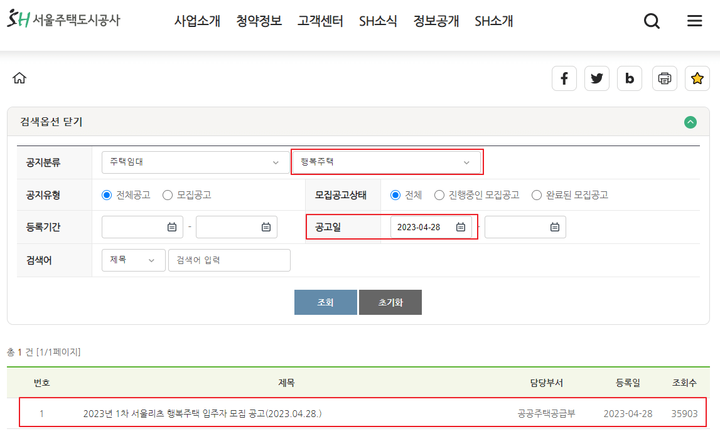Viewport: 720px width, 434px height.
Task: Share page via the Facebook icon
Action: pyautogui.click(x=564, y=78)
